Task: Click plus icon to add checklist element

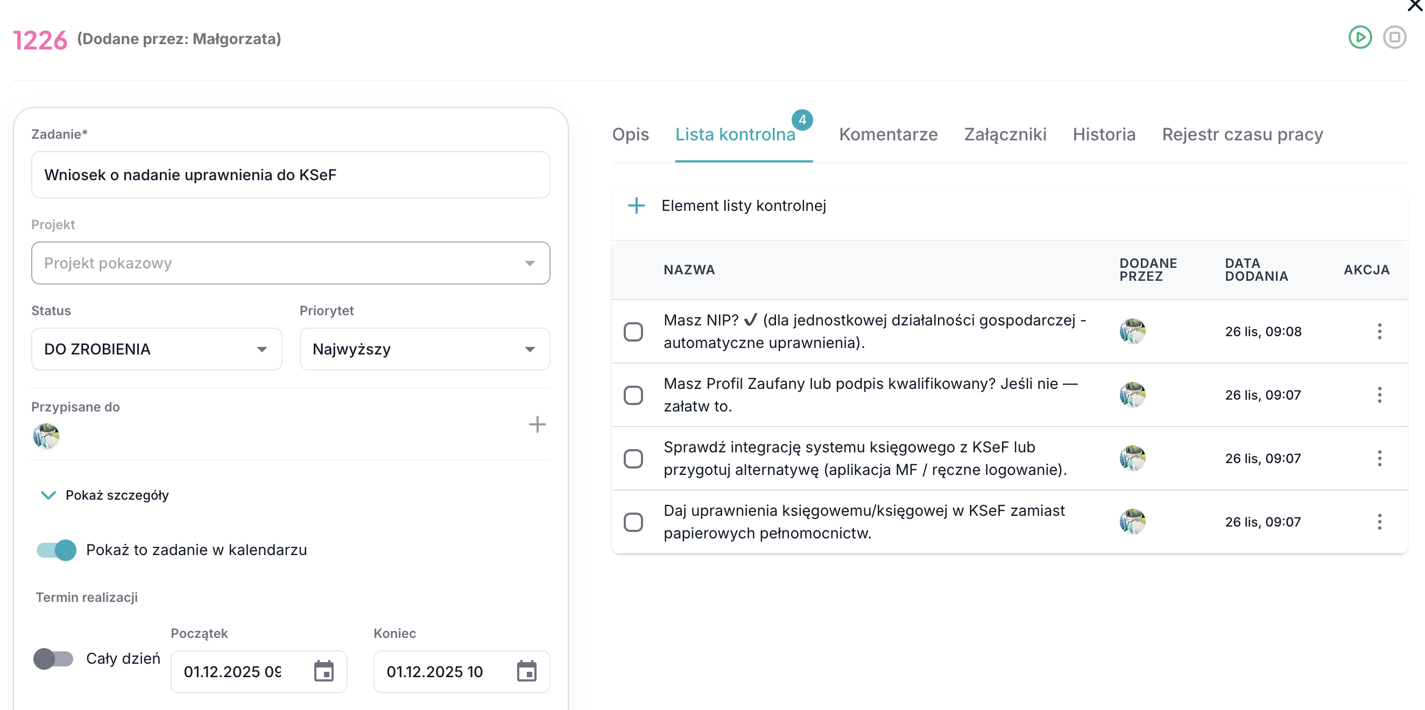Action: [x=636, y=205]
